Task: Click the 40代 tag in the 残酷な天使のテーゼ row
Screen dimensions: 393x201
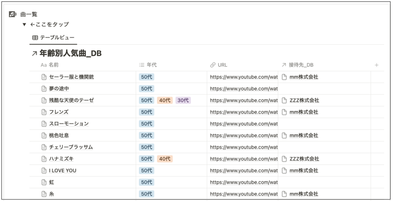Action: click(x=165, y=100)
